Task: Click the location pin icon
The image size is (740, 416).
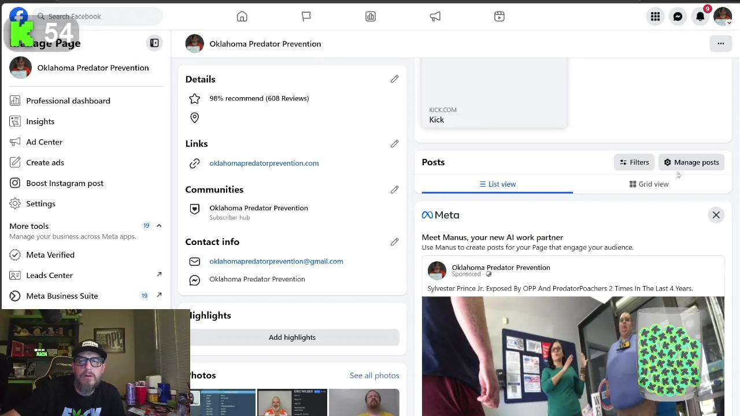Action: [195, 118]
